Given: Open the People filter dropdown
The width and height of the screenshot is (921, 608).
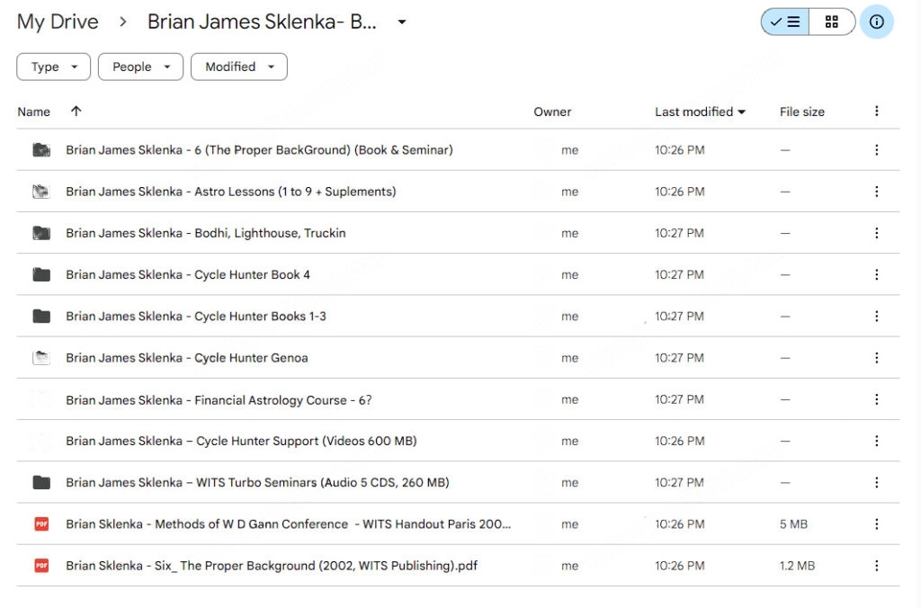Looking at the screenshot, I should coord(140,67).
